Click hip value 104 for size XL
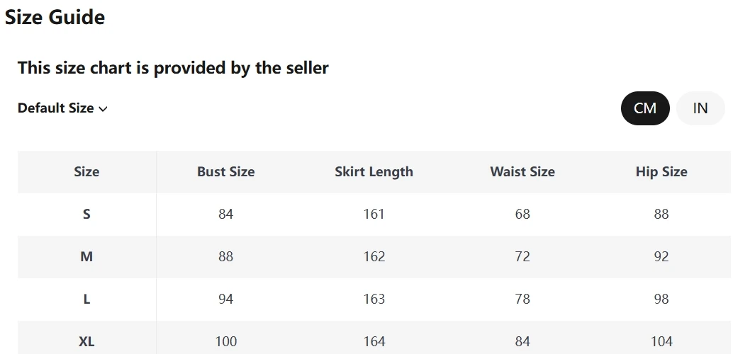This screenshot has height=354, width=733. (661, 341)
